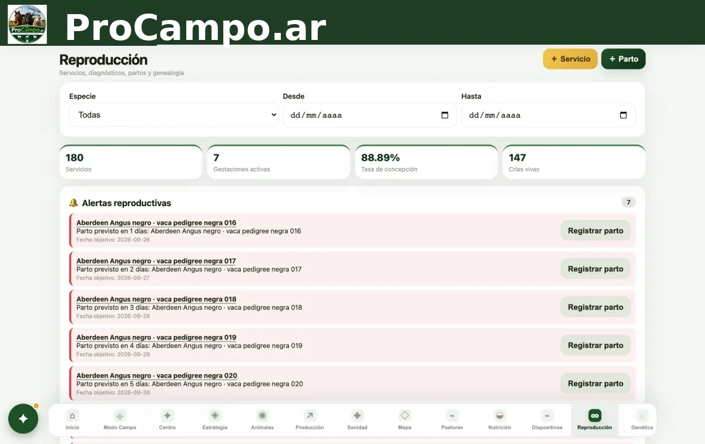Click the green sparkle assistant button
Viewport: 705px width, 444px height.
pyautogui.click(x=23, y=419)
